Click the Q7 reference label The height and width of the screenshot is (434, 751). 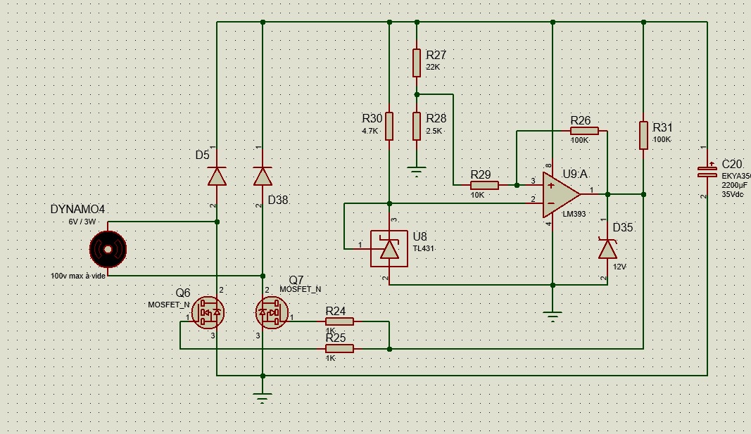click(296, 281)
